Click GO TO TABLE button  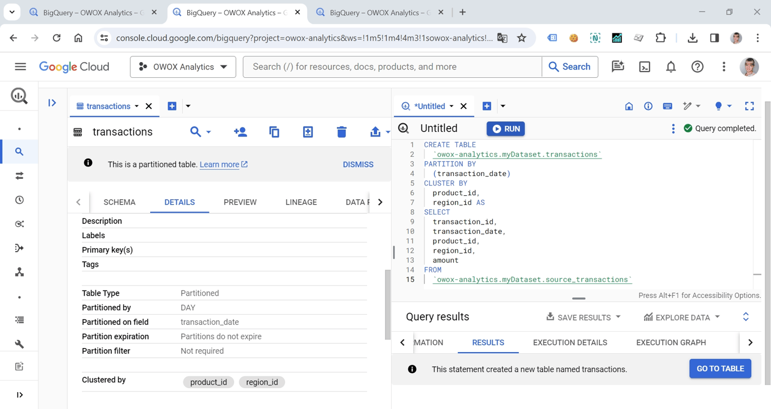pos(720,369)
